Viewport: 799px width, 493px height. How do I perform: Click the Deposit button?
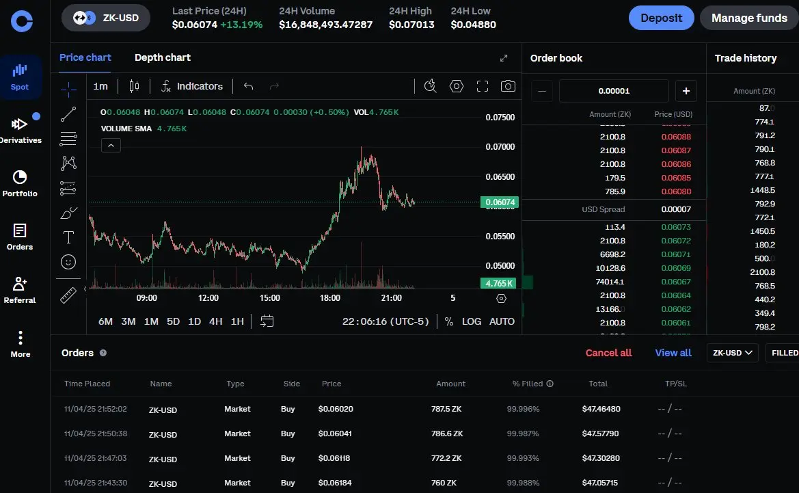click(662, 18)
